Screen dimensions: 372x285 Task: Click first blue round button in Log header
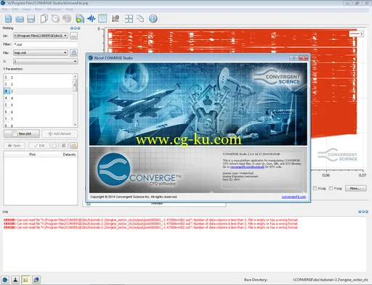pos(360,212)
